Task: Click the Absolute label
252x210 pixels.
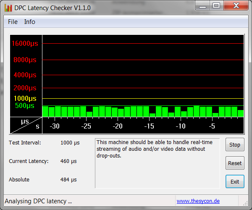Action: coord(19,180)
